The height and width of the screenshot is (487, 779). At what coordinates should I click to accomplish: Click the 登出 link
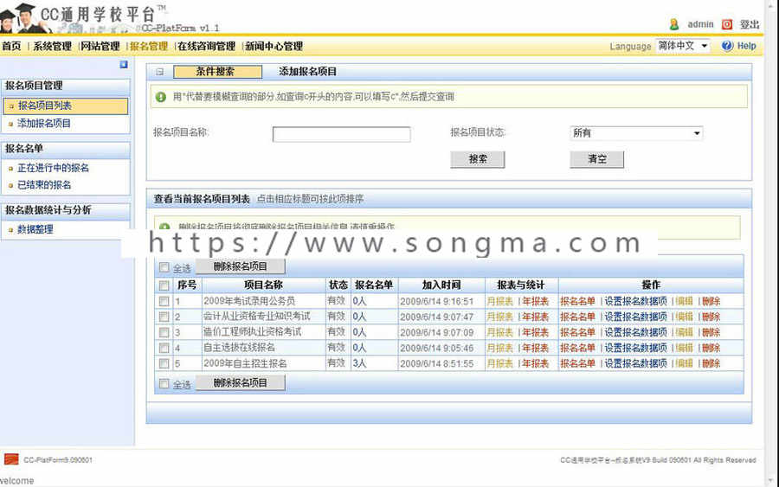(x=750, y=24)
